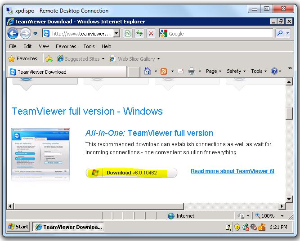300x241 pixels.
Task: Open the Tools command bar menu
Action: pyautogui.click(x=259, y=71)
